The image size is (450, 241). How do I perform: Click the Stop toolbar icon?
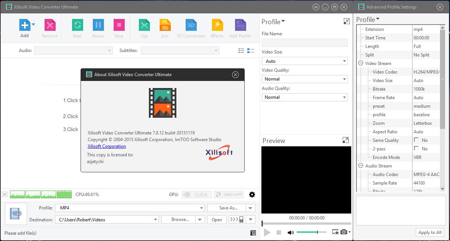pos(119,25)
